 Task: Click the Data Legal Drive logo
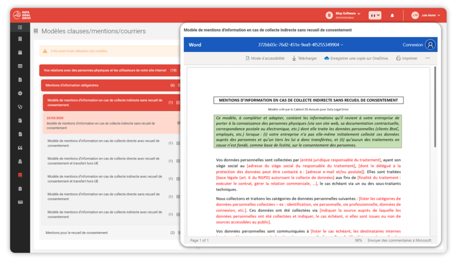coord(22,15)
